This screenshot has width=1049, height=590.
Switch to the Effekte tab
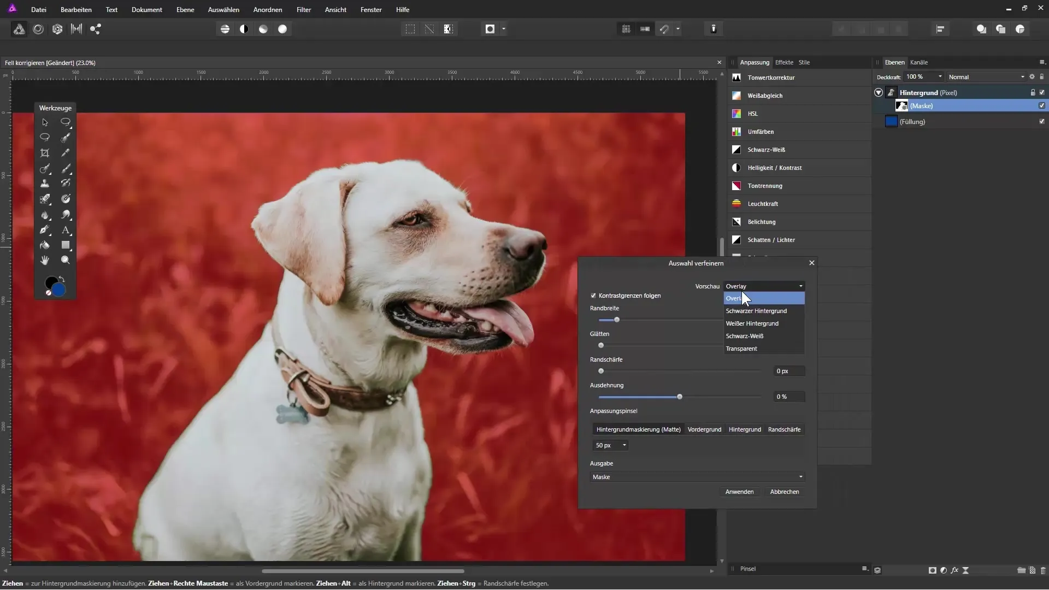(784, 62)
